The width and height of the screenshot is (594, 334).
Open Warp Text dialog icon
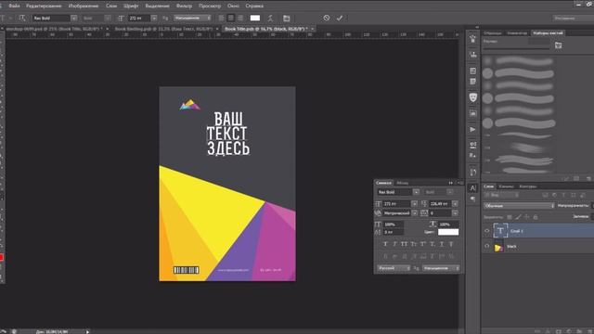[270, 19]
